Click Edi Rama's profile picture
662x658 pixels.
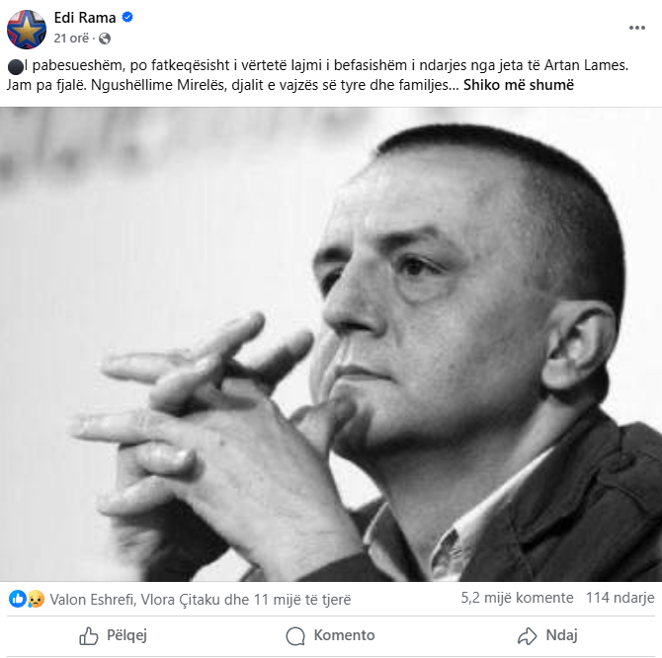[27, 29]
